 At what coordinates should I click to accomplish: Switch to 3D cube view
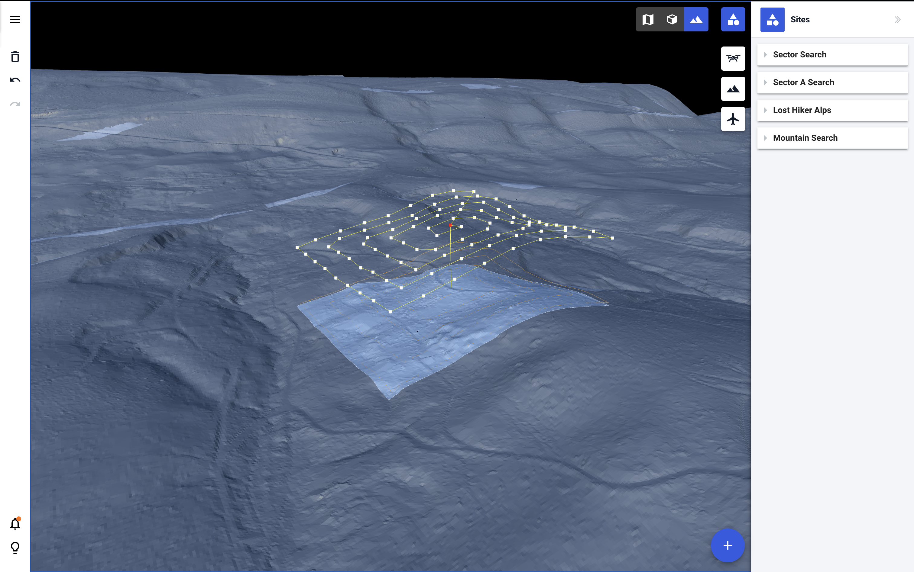(x=672, y=19)
